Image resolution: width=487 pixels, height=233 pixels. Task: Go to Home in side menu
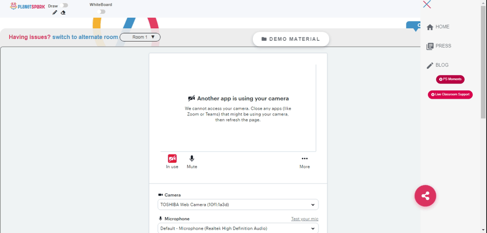pyautogui.click(x=438, y=27)
